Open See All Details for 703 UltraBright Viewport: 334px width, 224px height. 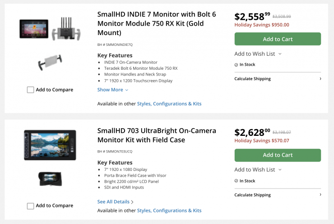116,202
